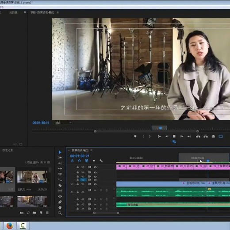Toggle Snap magnet in timeline
The width and height of the screenshot is (230, 230).
pyautogui.click(x=79, y=161)
